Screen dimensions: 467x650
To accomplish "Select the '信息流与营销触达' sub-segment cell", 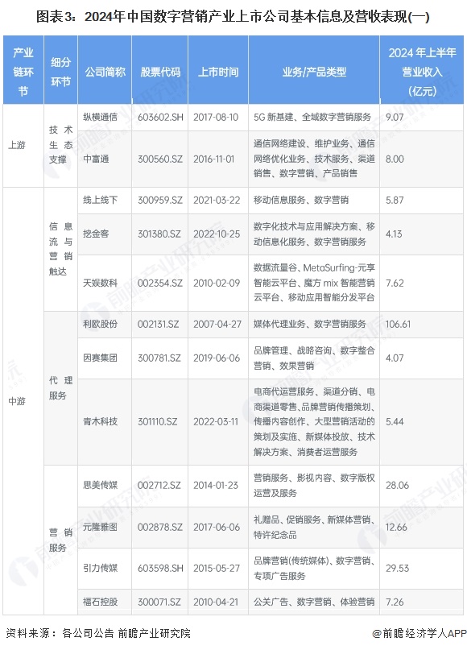I will tap(60, 249).
